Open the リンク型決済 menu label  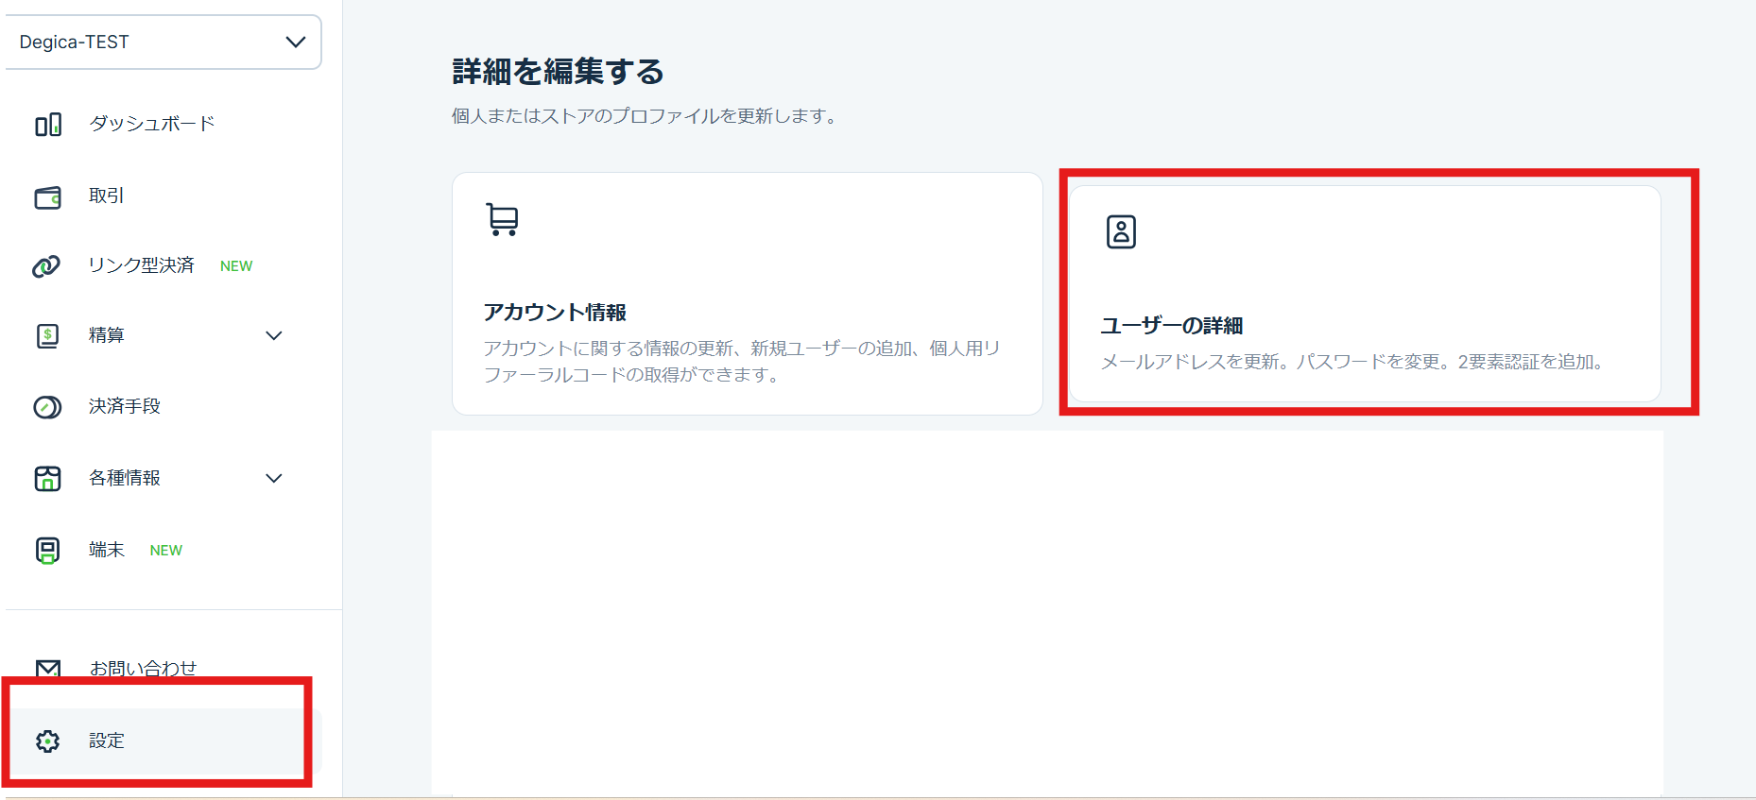click(142, 265)
